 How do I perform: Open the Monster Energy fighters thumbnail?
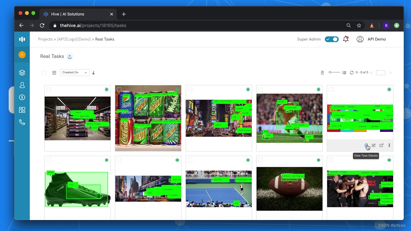tap(360, 189)
